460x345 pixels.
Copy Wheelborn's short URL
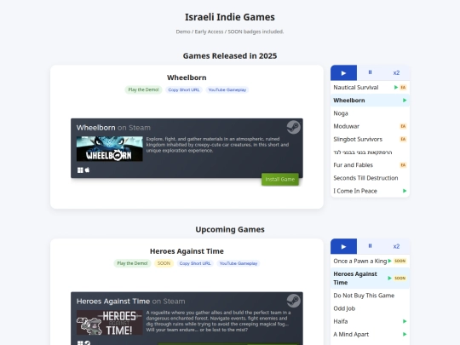pos(184,89)
